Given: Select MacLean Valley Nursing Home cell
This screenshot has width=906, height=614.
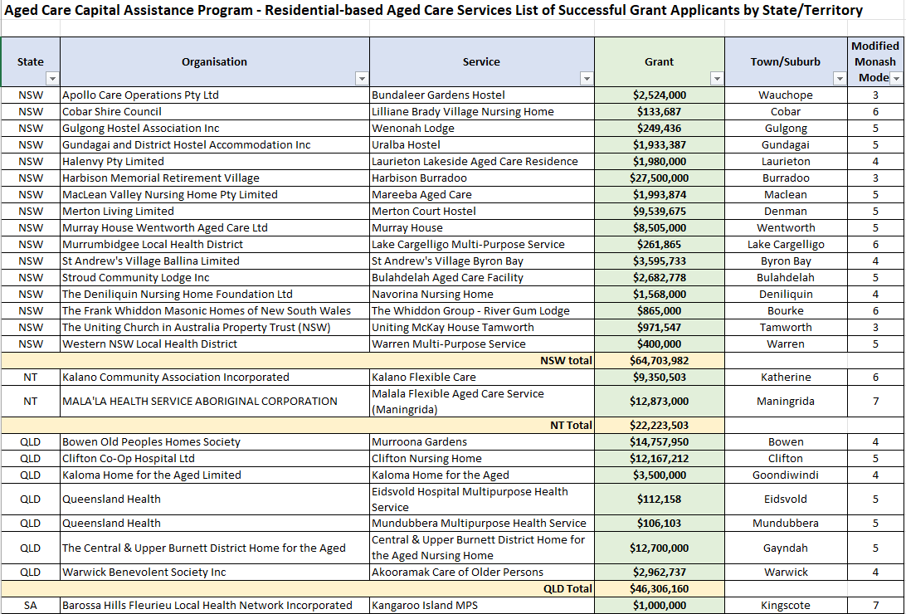Looking at the screenshot, I should (x=214, y=195).
